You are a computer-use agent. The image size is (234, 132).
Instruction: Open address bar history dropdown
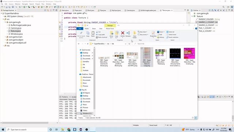click(125, 44)
